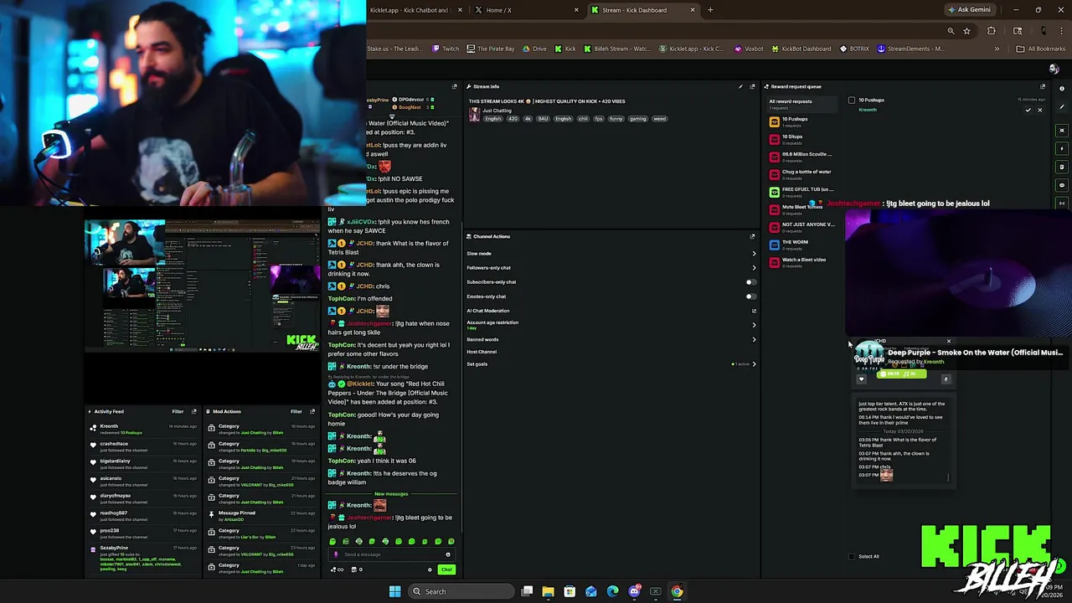Select THE WORM reward in queue list

[802, 243]
